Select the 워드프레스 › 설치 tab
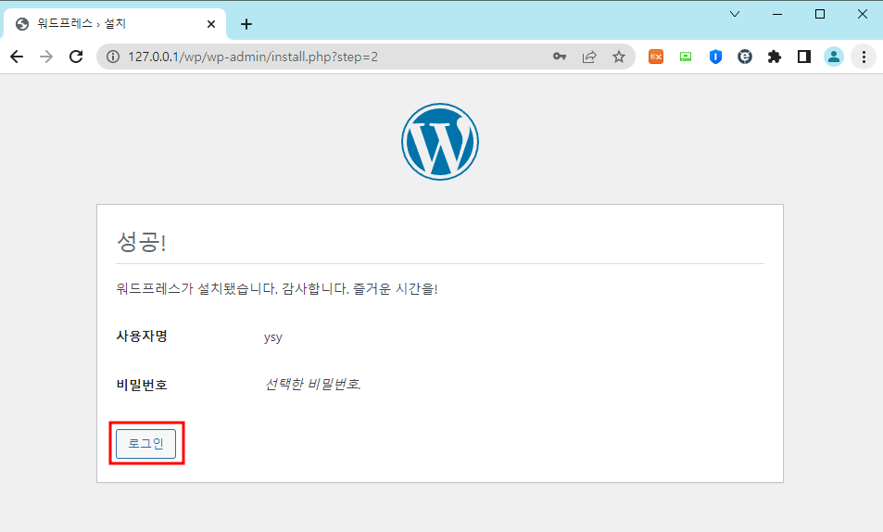 (x=115, y=24)
